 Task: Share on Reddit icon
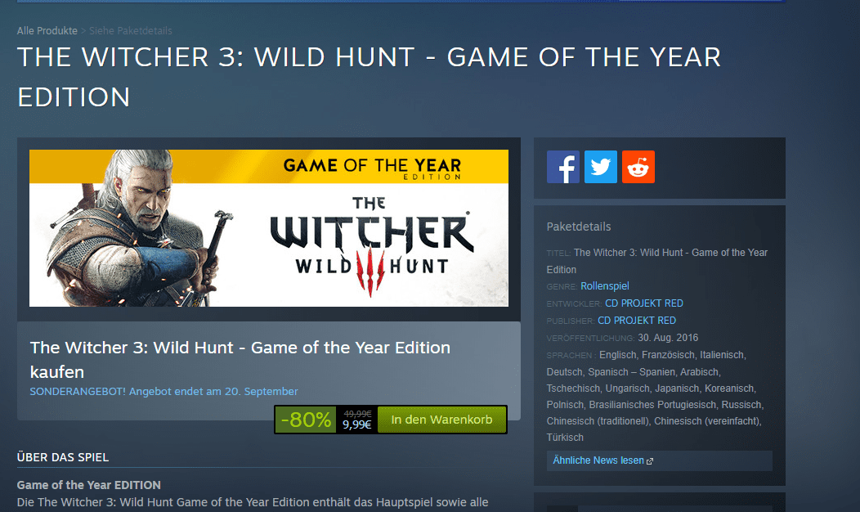(638, 167)
